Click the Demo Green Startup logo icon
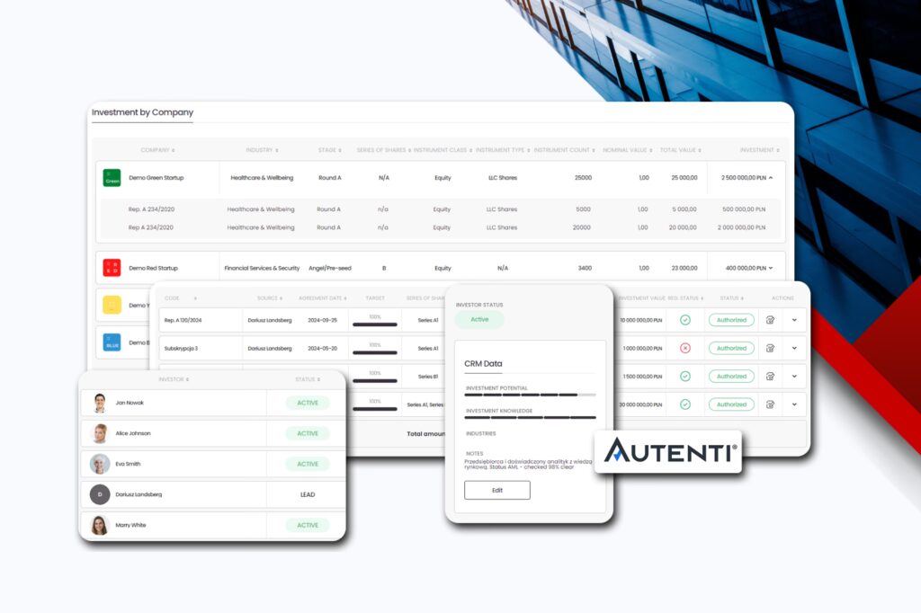Image resolution: width=921 pixels, height=613 pixels. (112, 178)
